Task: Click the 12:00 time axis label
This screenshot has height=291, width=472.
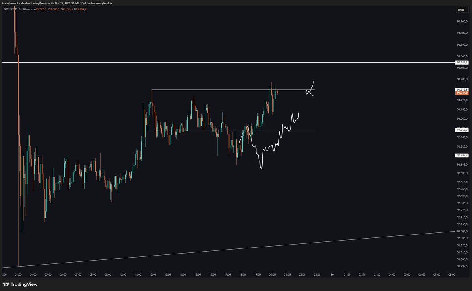Action: 153,275
